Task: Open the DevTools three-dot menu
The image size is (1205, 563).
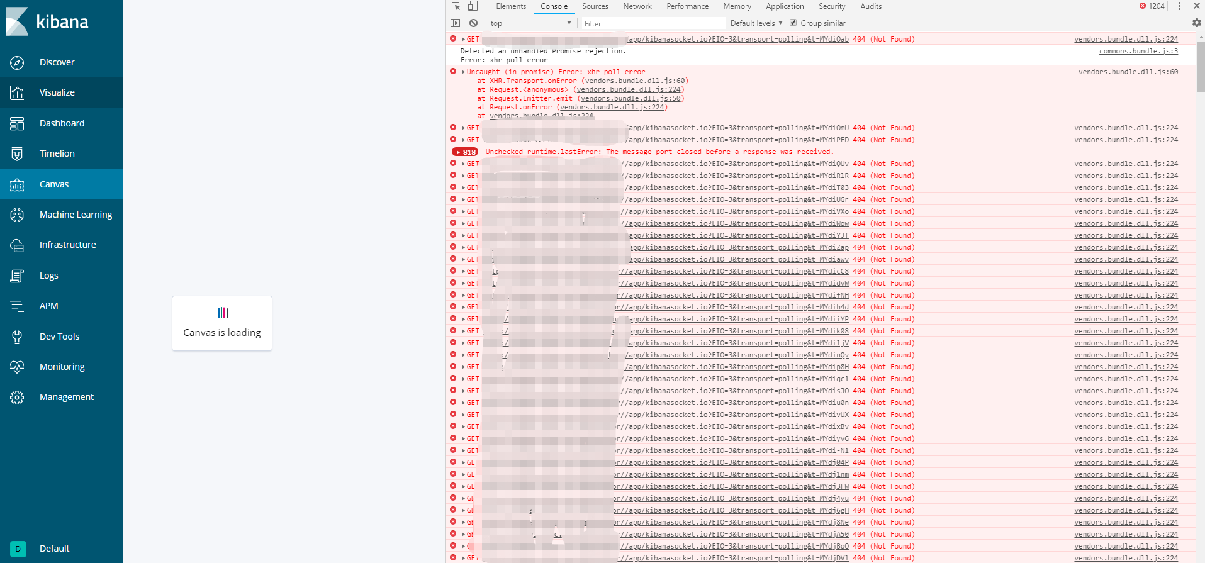Action: pyautogui.click(x=1179, y=6)
